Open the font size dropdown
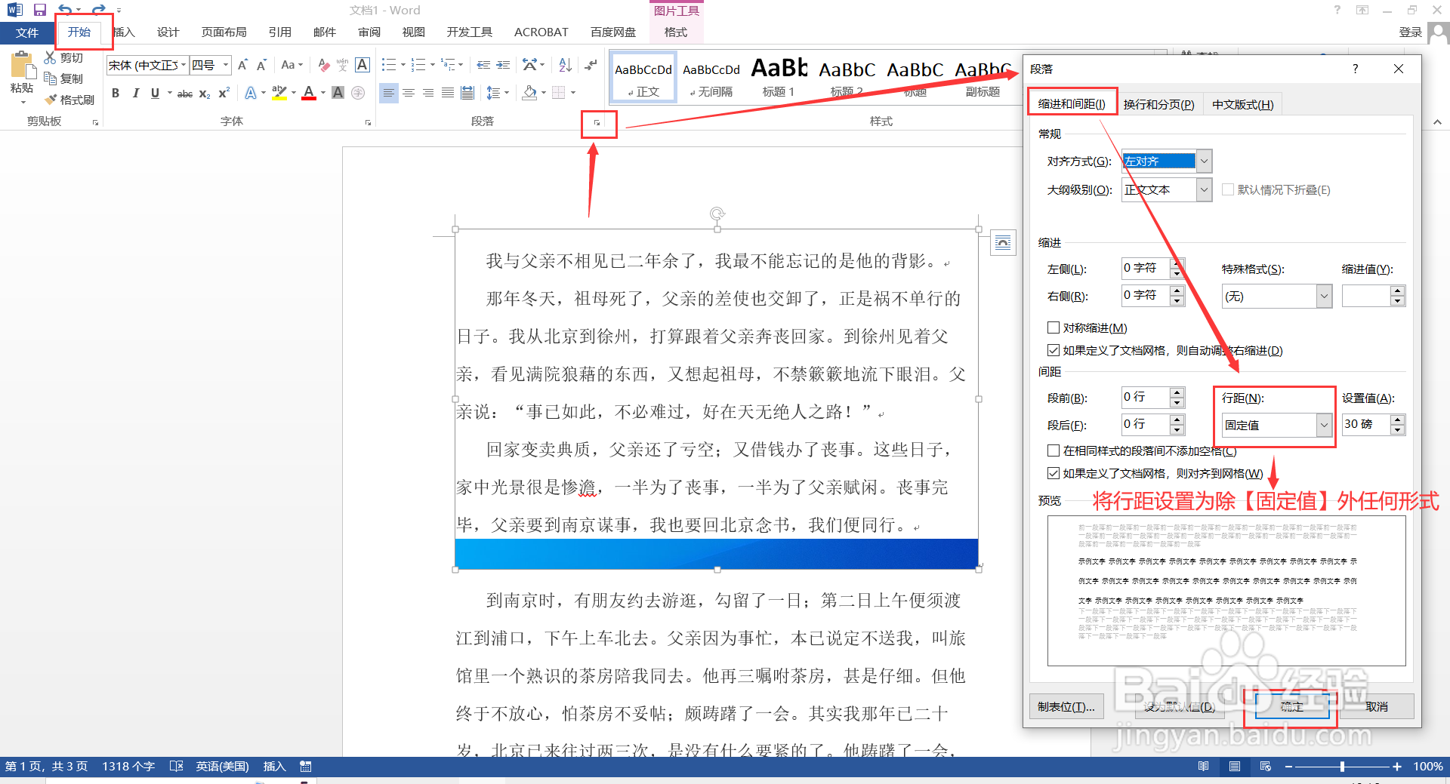 225,65
